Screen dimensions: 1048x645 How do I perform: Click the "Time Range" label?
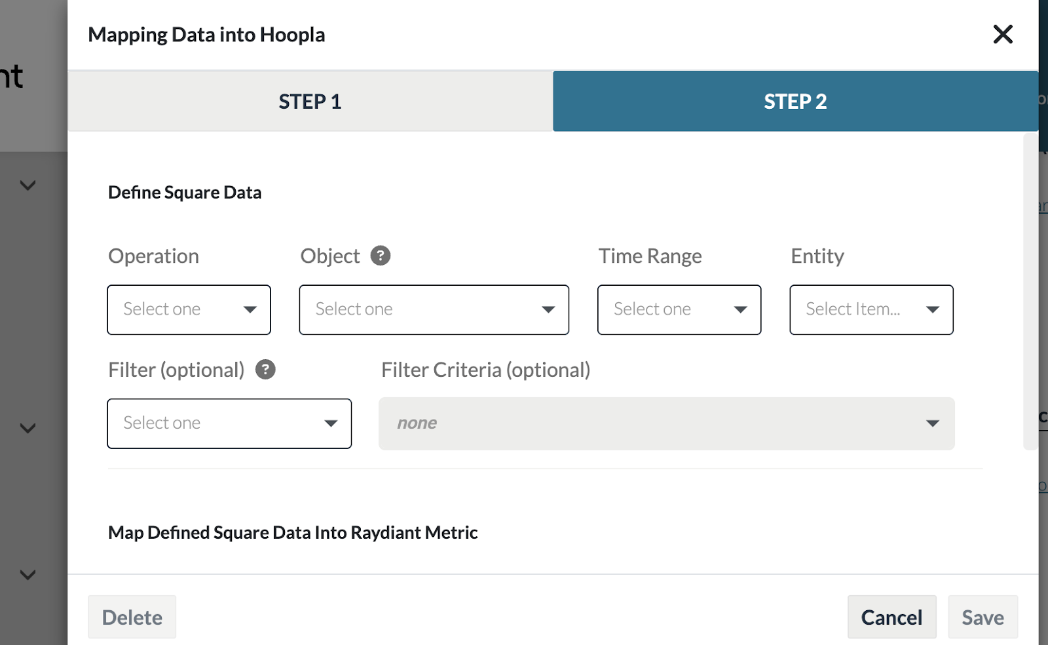coord(650,256)
